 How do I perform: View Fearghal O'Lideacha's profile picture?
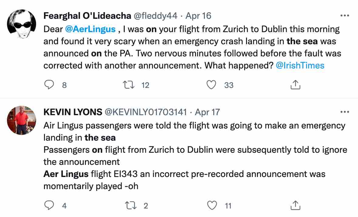pyautogui.click(x=22, y=24)
